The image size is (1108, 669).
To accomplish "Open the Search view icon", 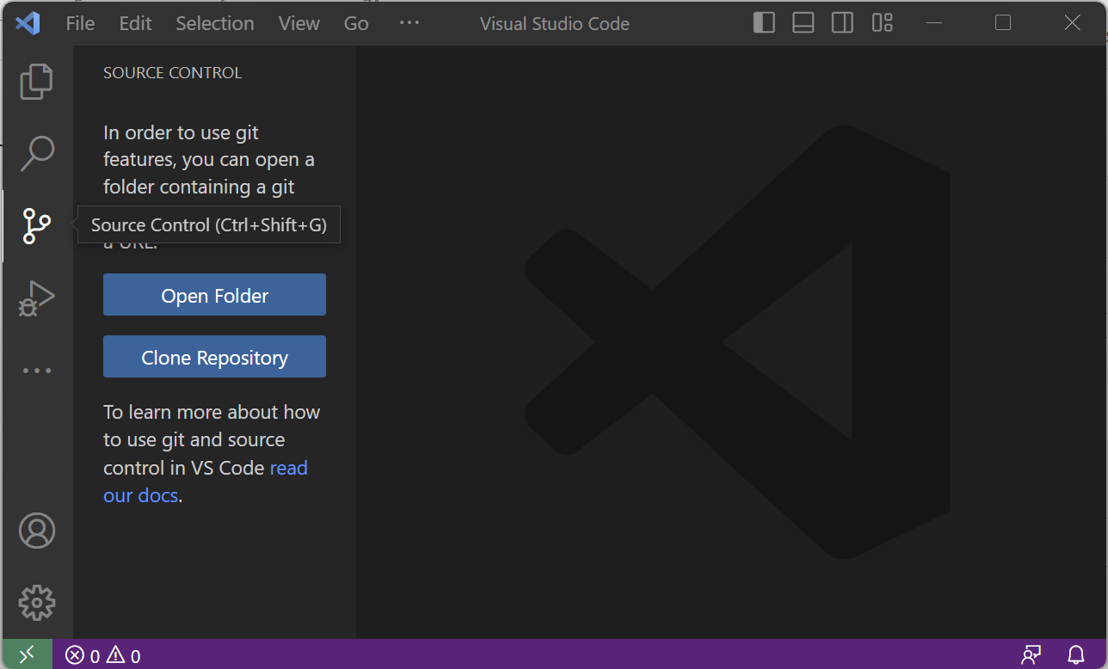I will coord(36,154).
